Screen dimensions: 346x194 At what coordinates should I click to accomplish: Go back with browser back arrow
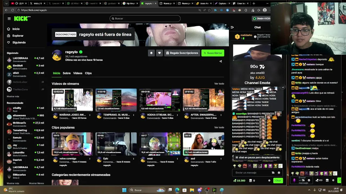click(x=6, y=10)
